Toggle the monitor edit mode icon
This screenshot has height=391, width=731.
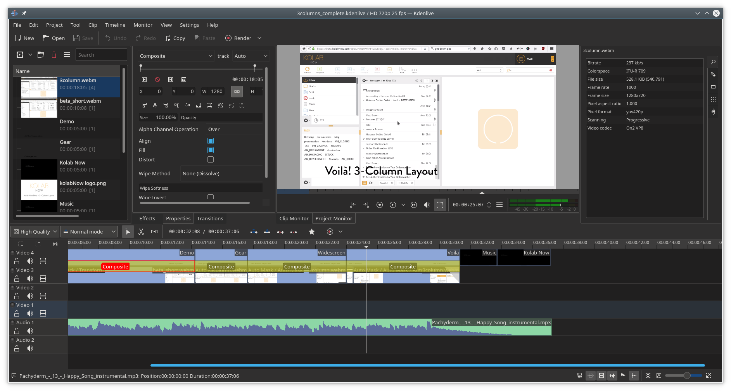click(x=440, y=205)
